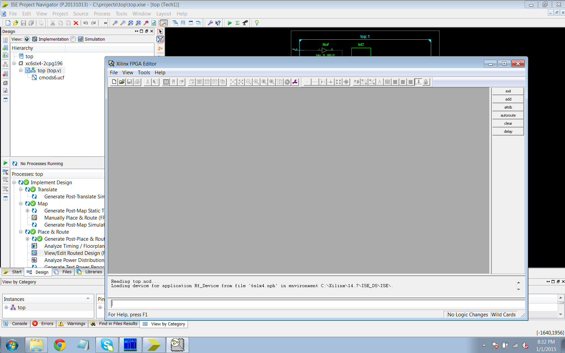The image size is (565, 353).
Task: Click the wrench preferences icon in ISE toolbar
Action: 210,23
